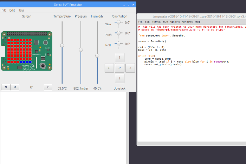This screenshot has height=164, width=246.
Task: Click the Sense HAT Emulator title bar
Action: 68,5
